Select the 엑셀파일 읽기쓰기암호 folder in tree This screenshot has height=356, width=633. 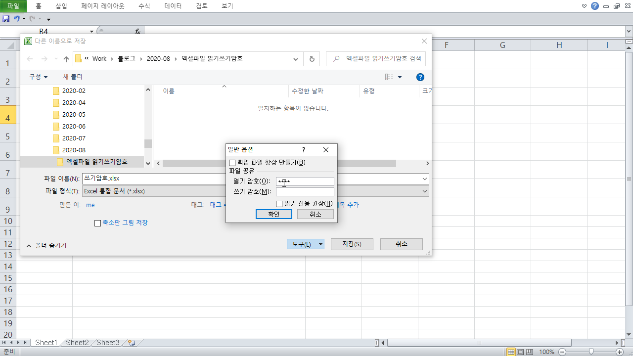point(92,162)
